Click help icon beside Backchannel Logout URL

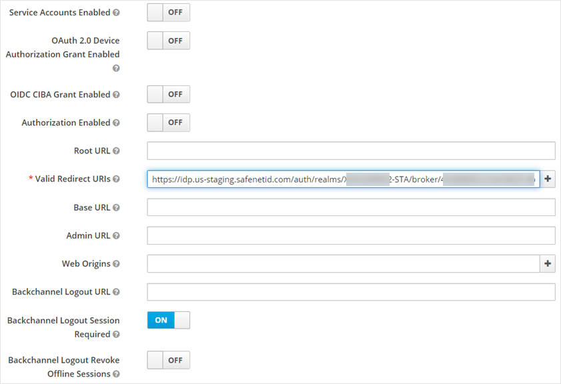(x=116, y=292)
